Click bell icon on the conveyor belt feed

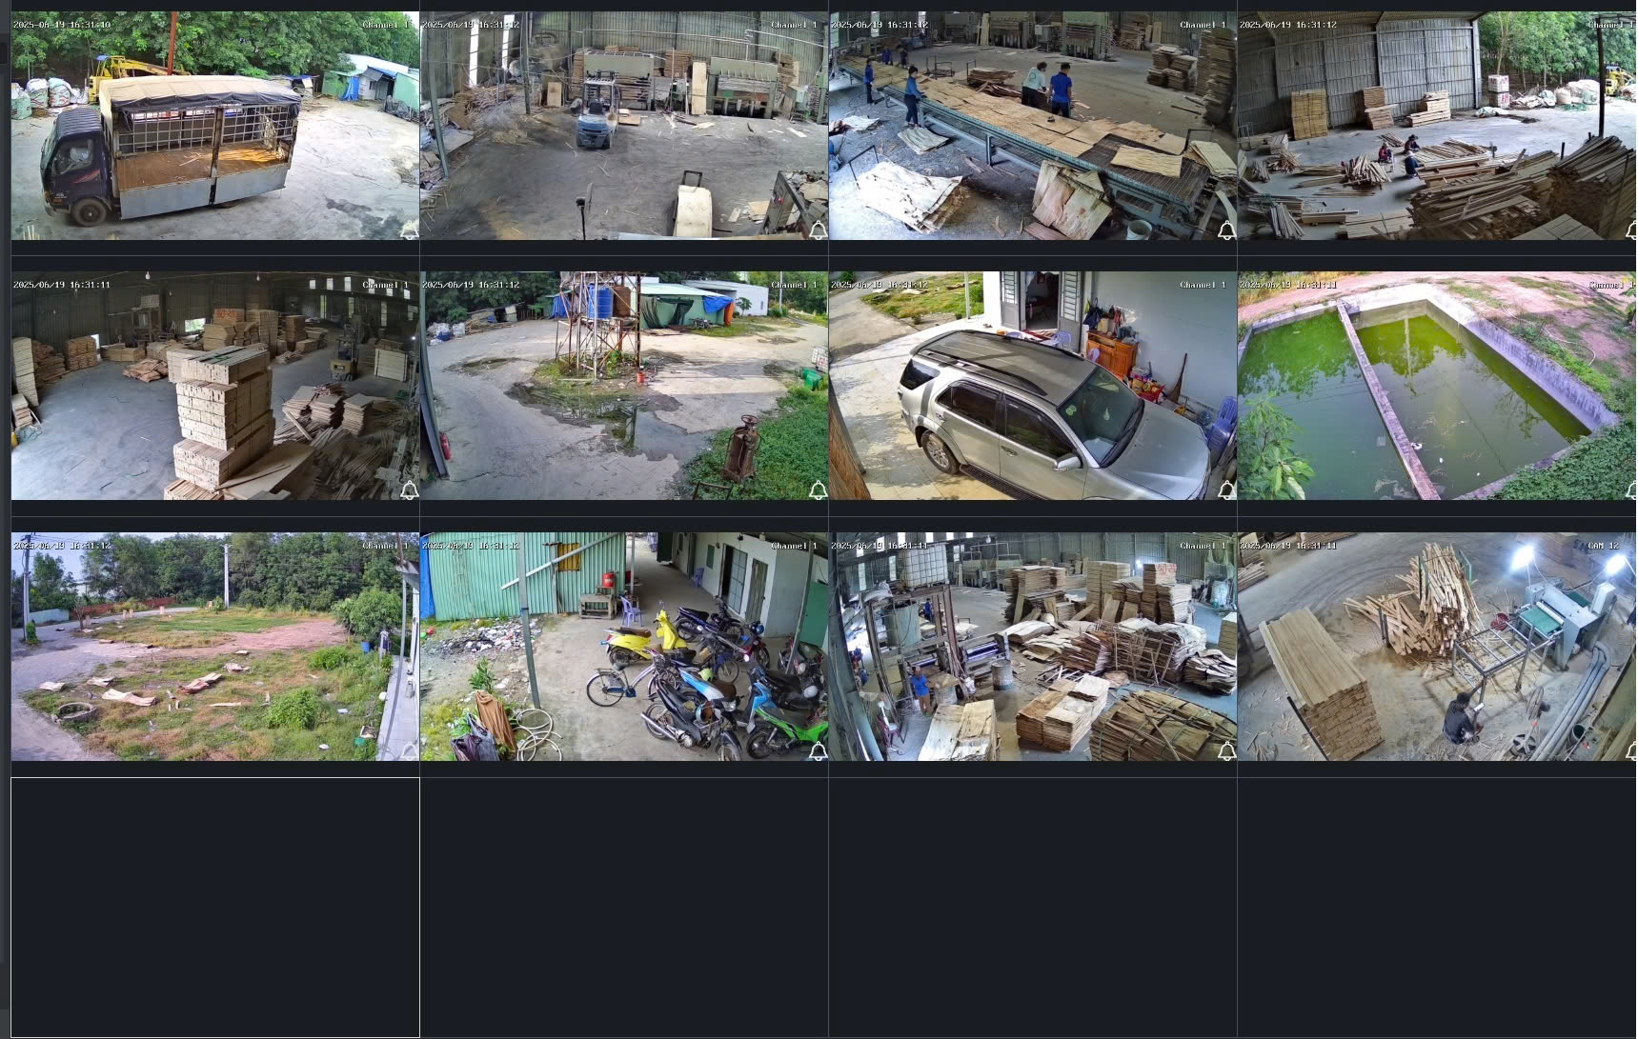click(x=1226, y=230)
